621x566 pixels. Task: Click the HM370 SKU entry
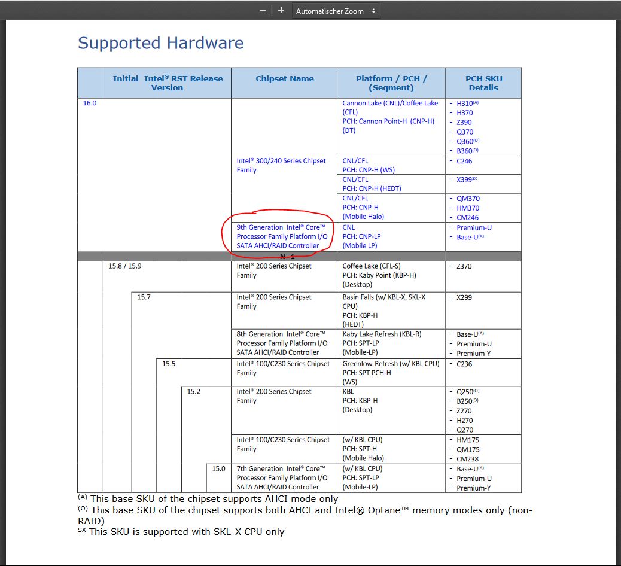tap(468, 208)
